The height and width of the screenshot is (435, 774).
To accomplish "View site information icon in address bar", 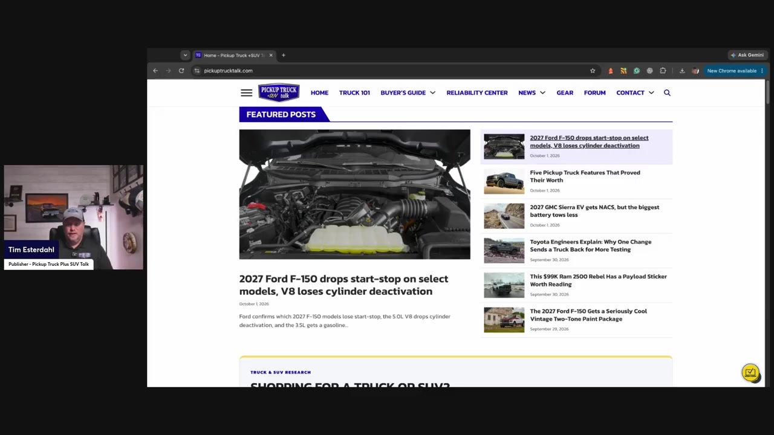I will click(x=197, y=71).
